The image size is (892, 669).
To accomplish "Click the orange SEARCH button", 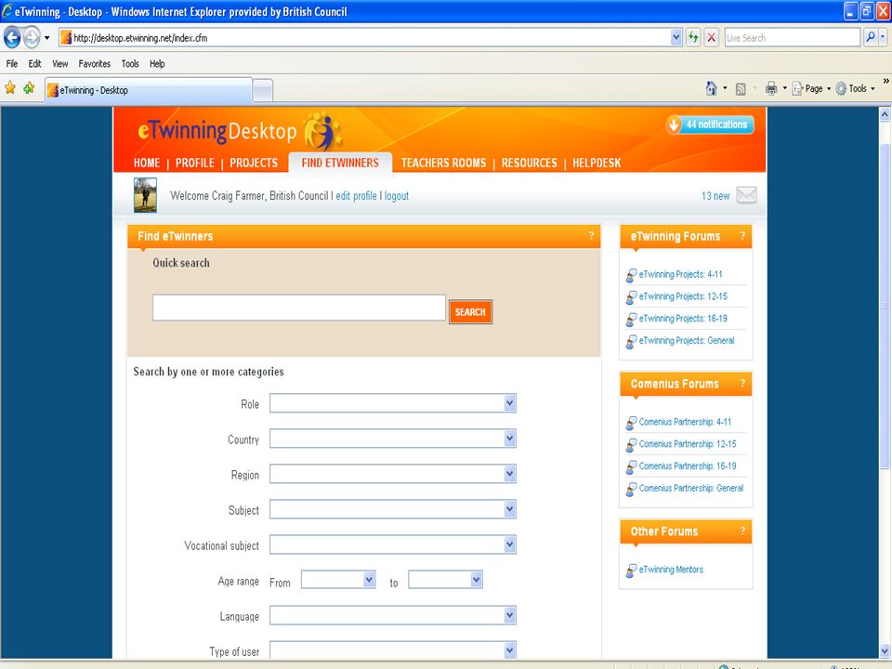I will point(470,312).
